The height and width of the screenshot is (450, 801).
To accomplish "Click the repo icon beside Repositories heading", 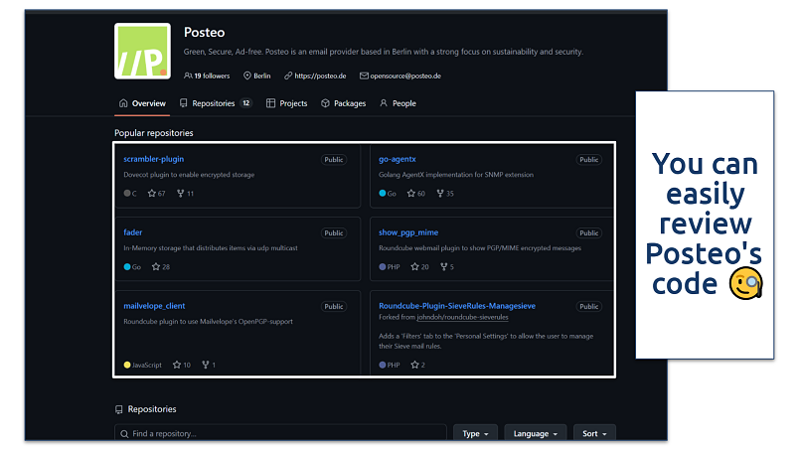I will (119, 409).
